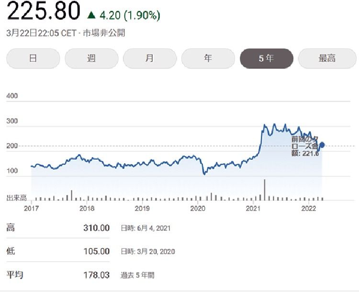This screenshot has height=292, width=359.
Task: Click the 2022 label on time axis
Action: click(309, 208)
